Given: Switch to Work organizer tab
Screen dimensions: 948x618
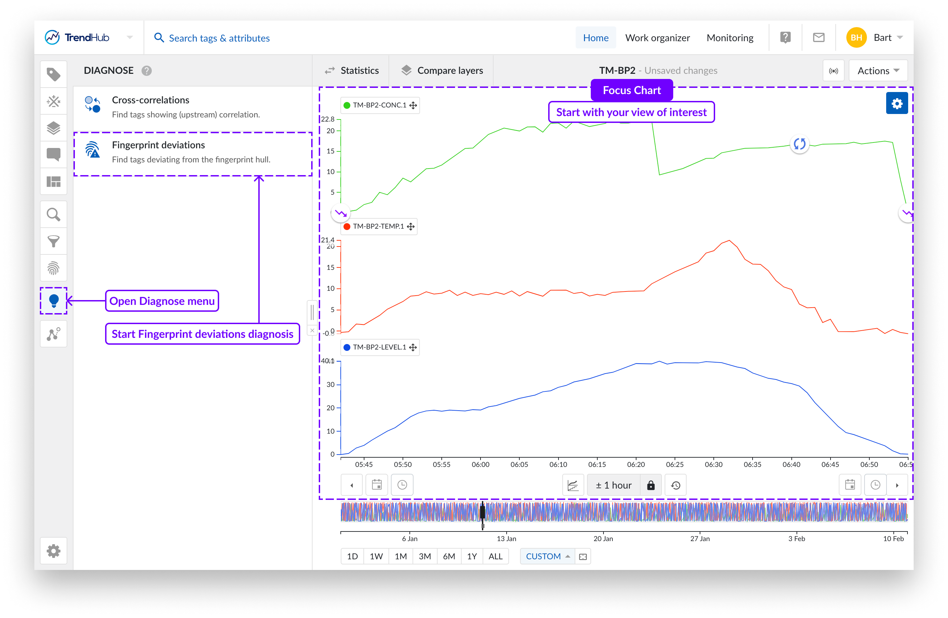Looking at the screenshot, I should 657,38.
